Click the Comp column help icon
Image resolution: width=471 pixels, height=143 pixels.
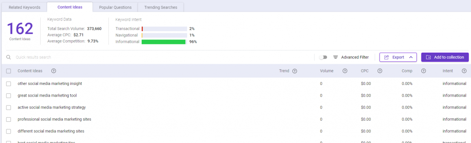pyautogui.click(x=424, y=71)
